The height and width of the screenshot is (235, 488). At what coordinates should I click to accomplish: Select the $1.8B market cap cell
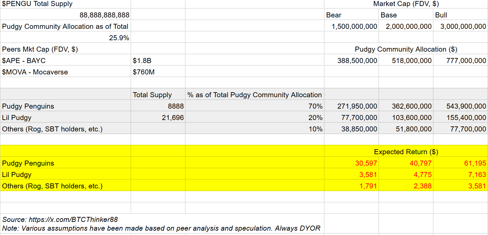(140, 61)
